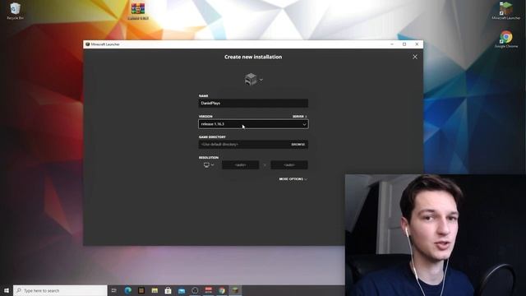This screenshot has width=526, height=296.
Task: Open Microsoft Store from the taskbar
Action: [x=168, y=290]
